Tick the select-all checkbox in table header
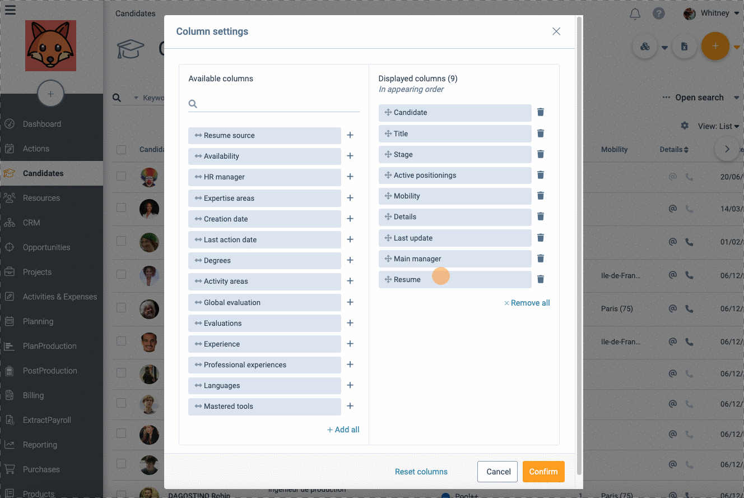Screen dimensions: 744x498 pos(121,150)
